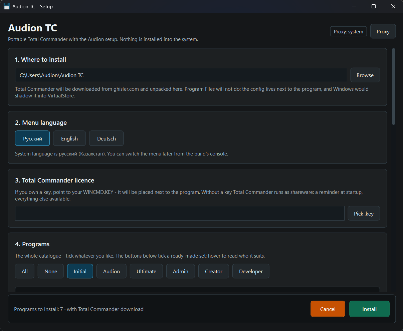Browse for an install folder

pos(365,75)
